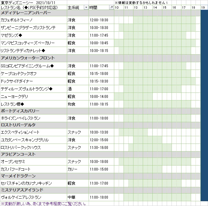Screen dimensions: 208x206
Task: Select the アラビアンコースト area heading
Action: pos(34,154)
